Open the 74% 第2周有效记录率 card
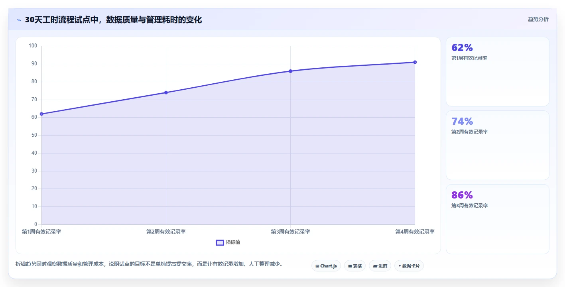The width and height of the screenshot is (565, 287). [x=497, y=145]
